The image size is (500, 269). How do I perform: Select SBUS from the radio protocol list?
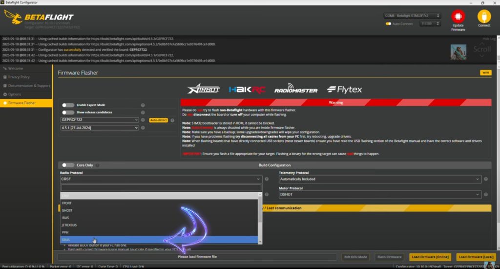(x=159, y=240)
